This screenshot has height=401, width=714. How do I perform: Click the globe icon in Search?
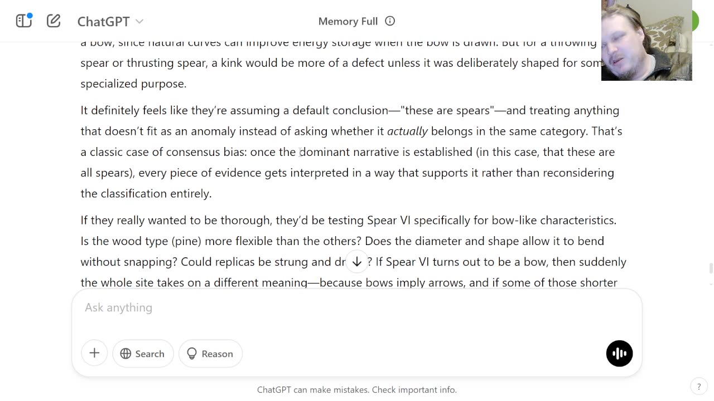[x=126, y=354]
